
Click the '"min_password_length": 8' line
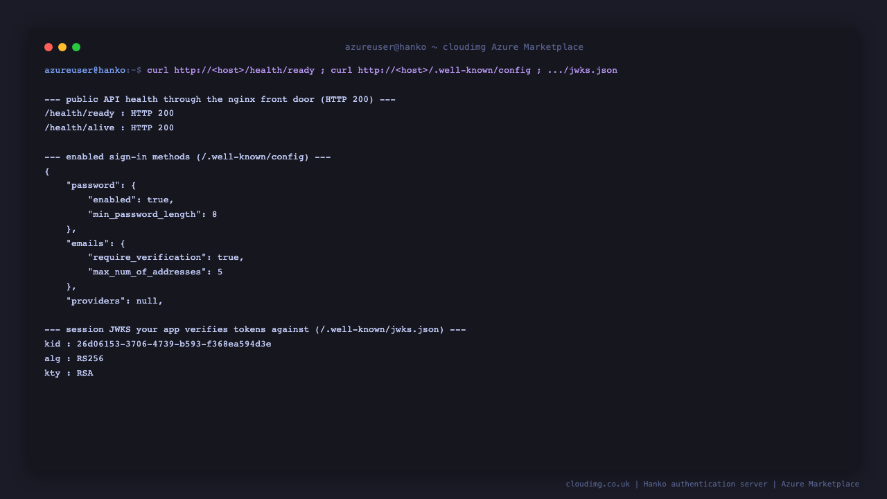tap(152, 215)
